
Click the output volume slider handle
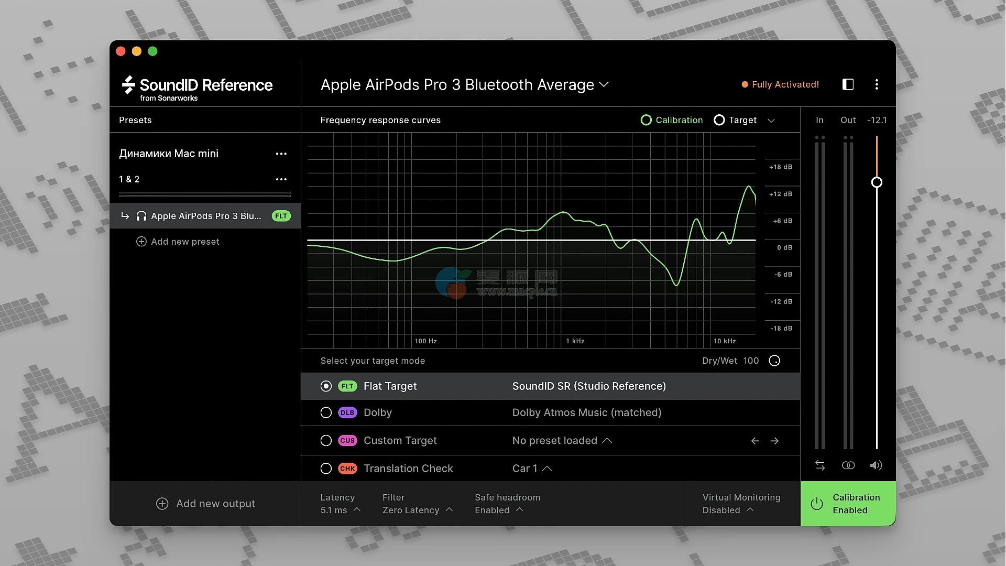coord(877,182)
